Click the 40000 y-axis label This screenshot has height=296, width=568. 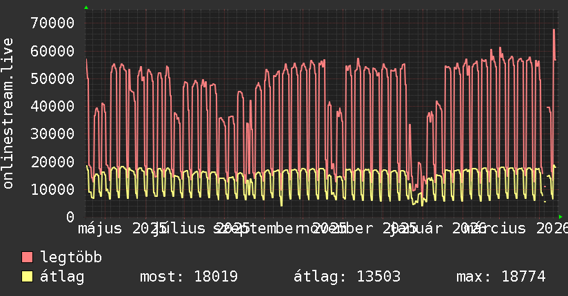point(52,107)
